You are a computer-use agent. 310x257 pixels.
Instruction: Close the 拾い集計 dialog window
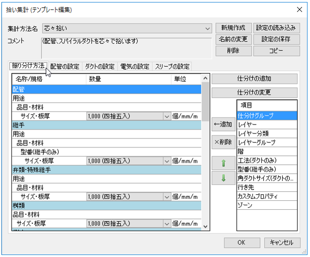pyautogui.click(x=300, y=9)
